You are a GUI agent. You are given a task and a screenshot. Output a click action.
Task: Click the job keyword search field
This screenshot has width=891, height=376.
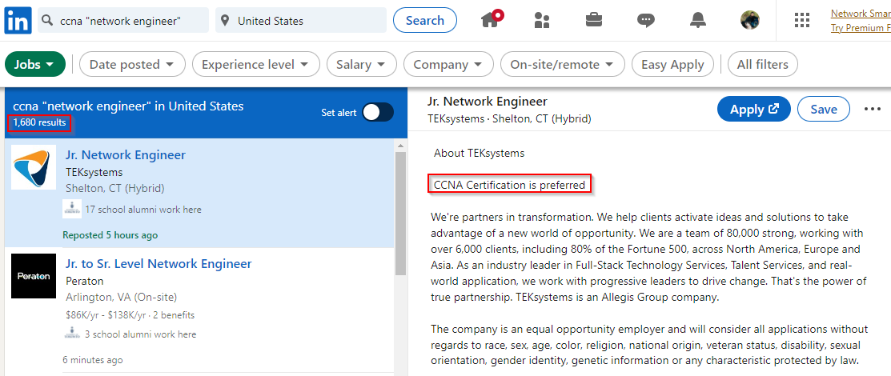(128, 21)
